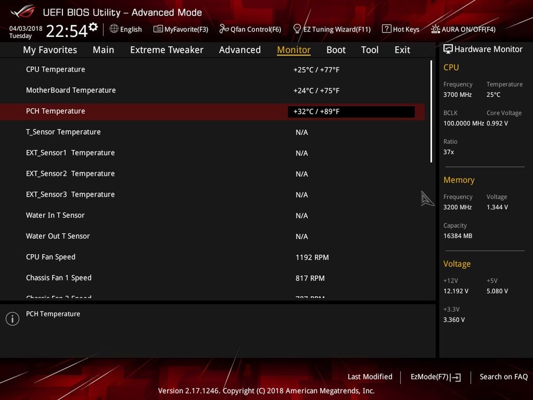Click the Hot Keys question mark icon
Image resolution: width=533 pixels, height=400 pixels.
386,29
